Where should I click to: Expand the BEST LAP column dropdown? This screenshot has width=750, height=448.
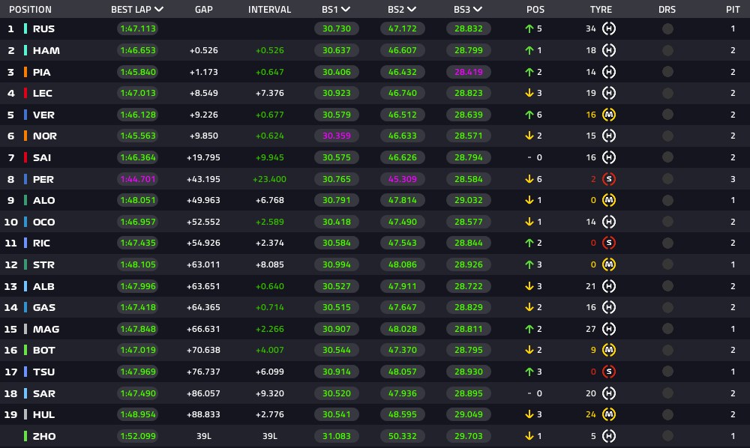pos(159,10)
